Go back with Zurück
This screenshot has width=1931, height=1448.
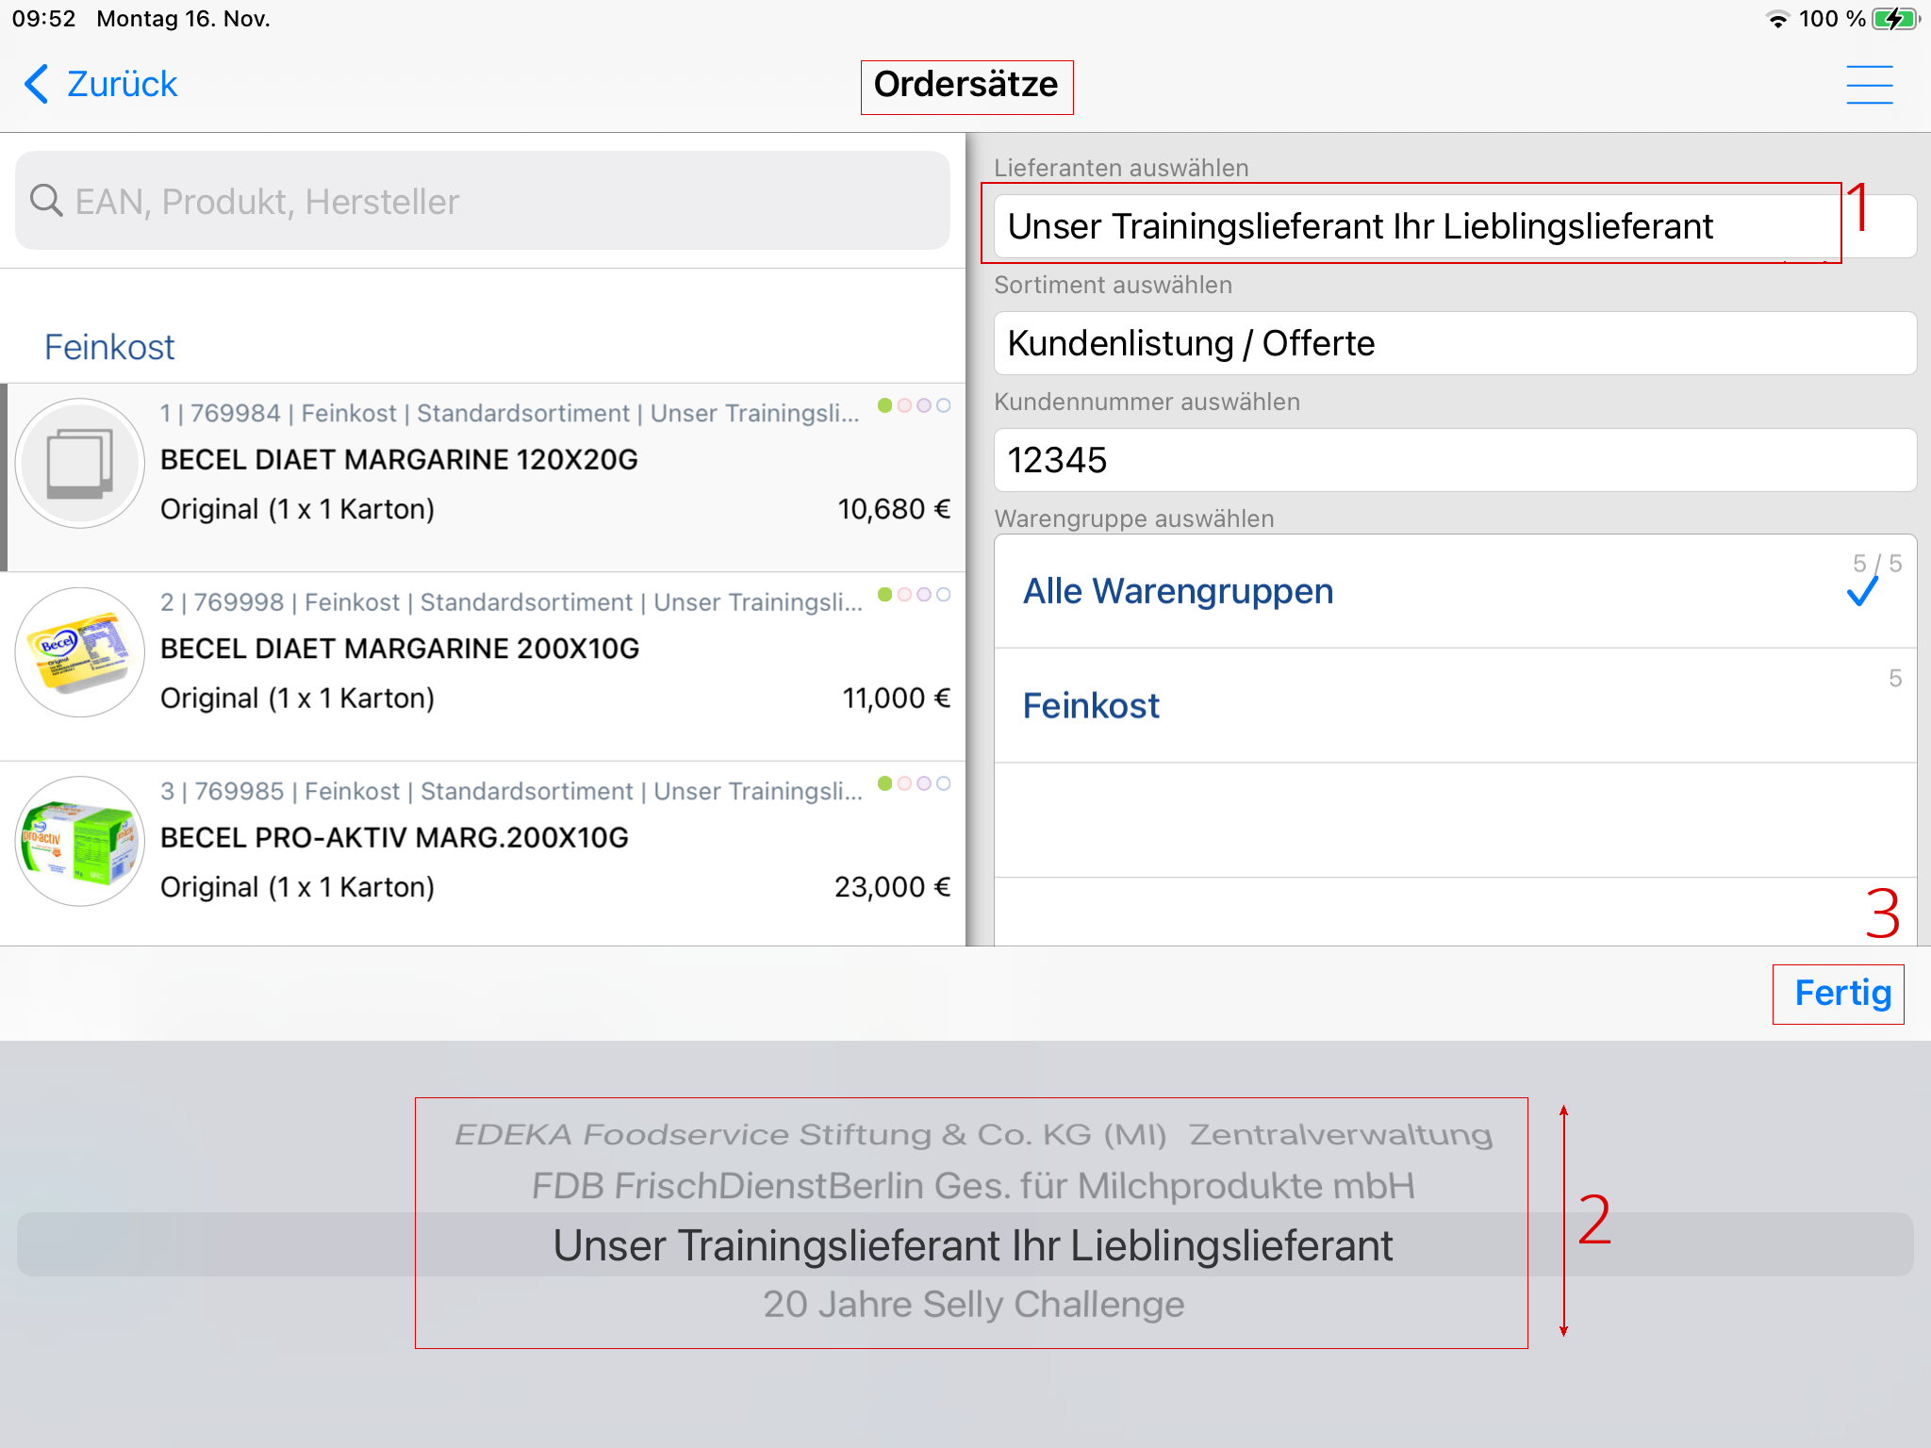click(x=102, y=85)
